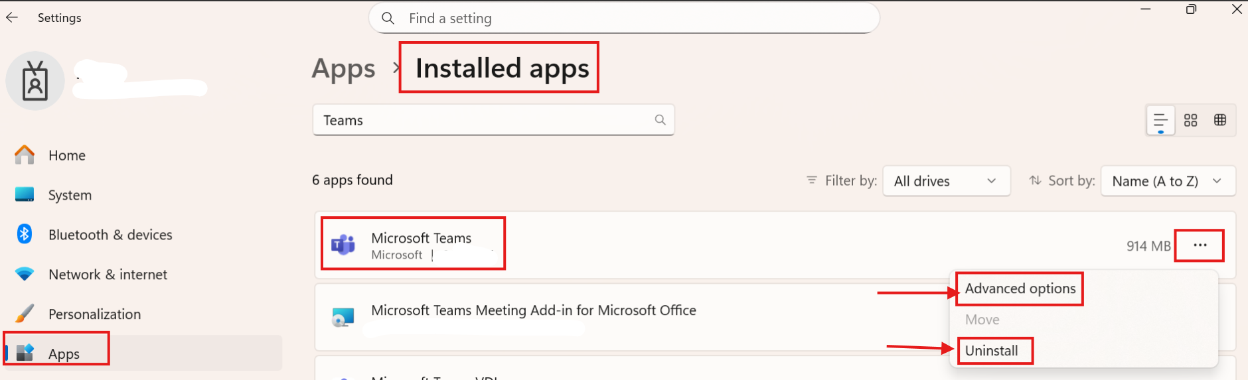
Task: Click the Apps sidebar icon
Action: pyautogui.click(x=25, y=353)
